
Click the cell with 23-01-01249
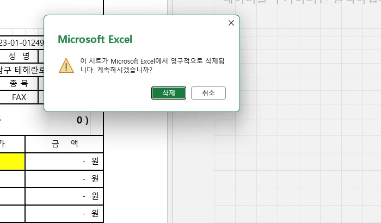point(22,43)
